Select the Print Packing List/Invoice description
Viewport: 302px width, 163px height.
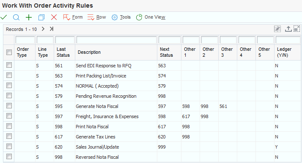(101, 76)
